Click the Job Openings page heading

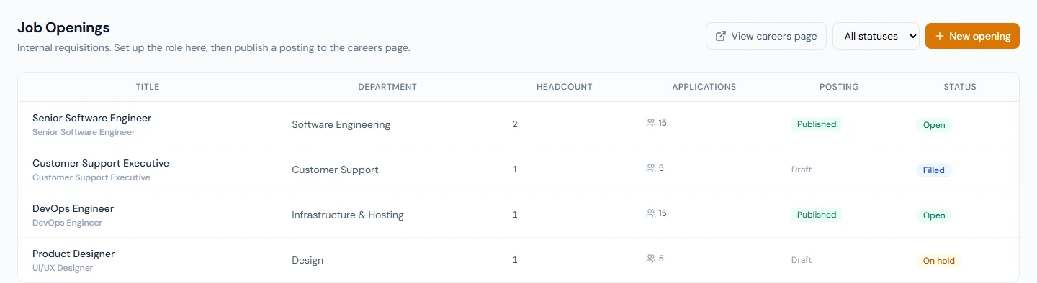tap(63, 28)
